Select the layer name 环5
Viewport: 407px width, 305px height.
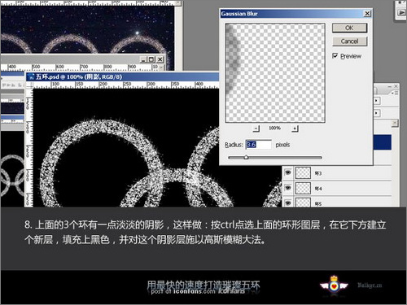pyautogui.click(x=318, y=203)
